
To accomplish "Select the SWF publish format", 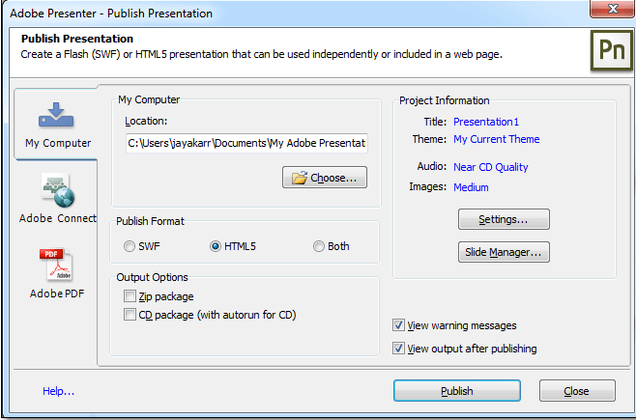I will click(130, 246).
